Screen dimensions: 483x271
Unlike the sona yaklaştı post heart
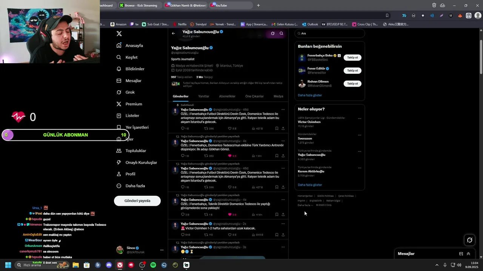pyautogui.click(x=229, y=215)
